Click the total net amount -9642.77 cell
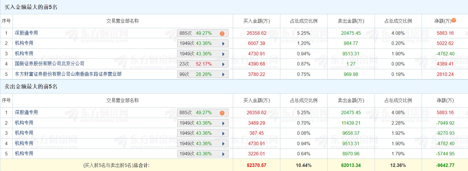 [445, 165]
